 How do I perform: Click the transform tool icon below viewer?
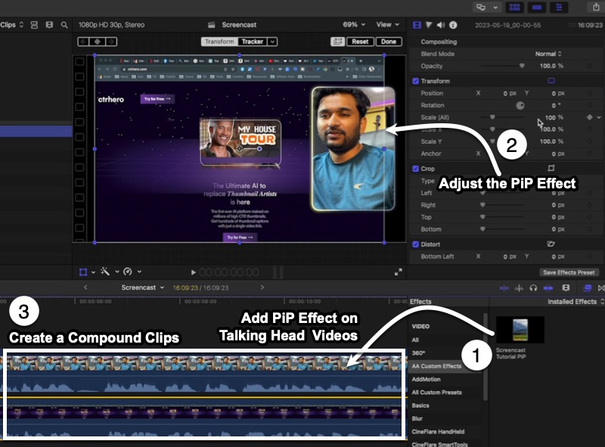[x=83, y=272]
